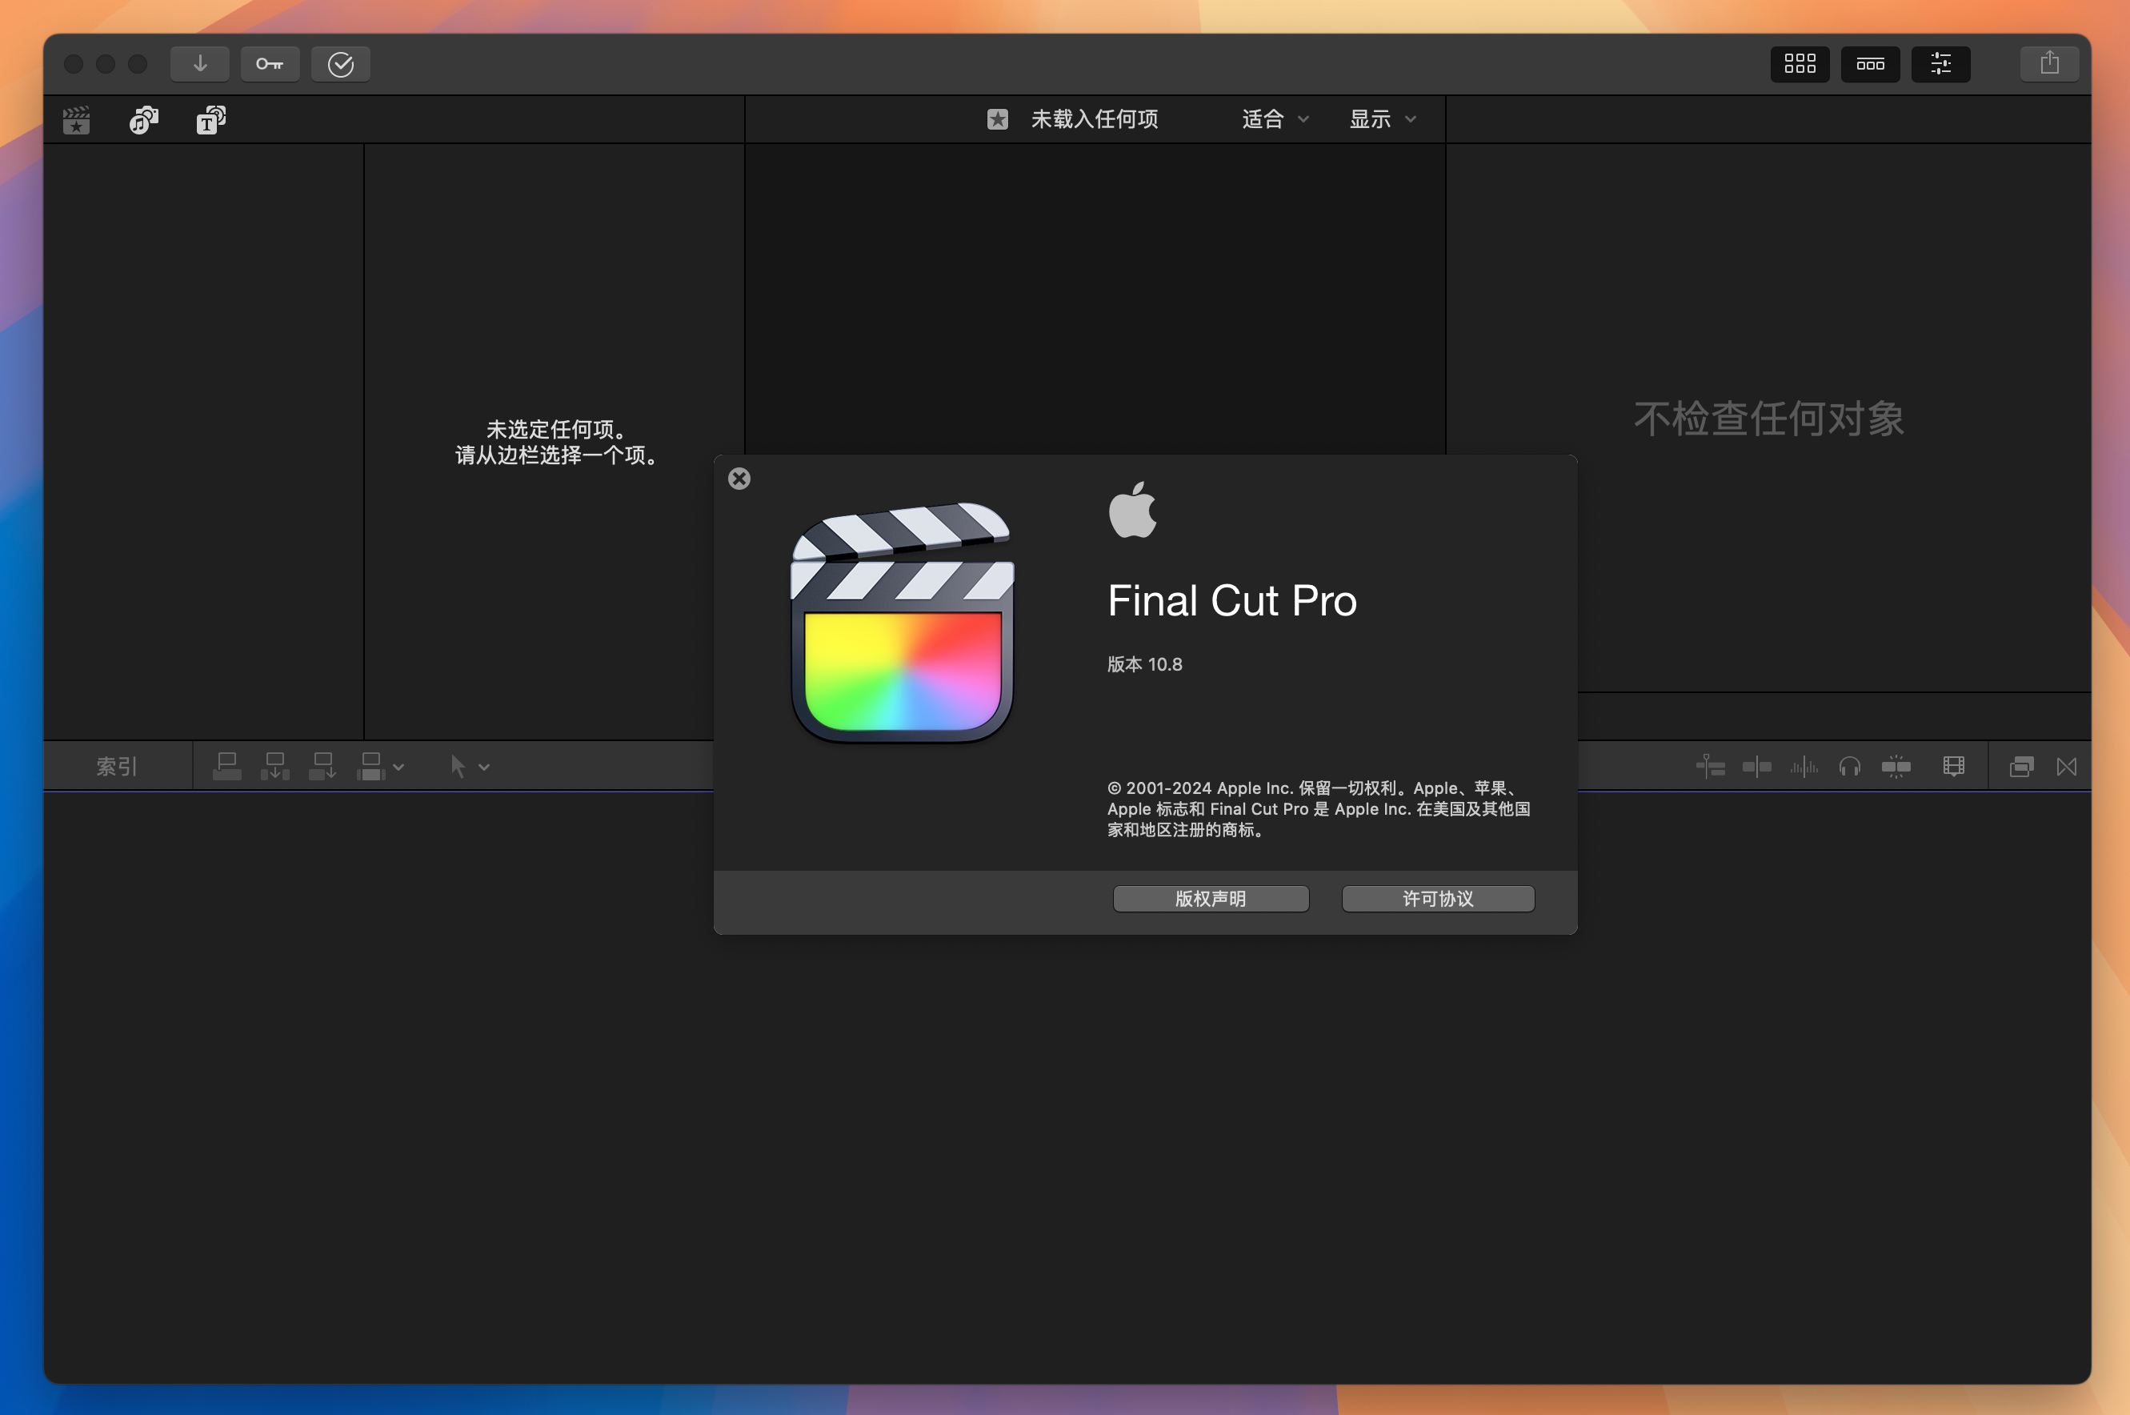Toggle audio skimming waveform icon
Image resolution: width=2130 pixels, height=1415 pixels.
click(x=1804, y=767)
